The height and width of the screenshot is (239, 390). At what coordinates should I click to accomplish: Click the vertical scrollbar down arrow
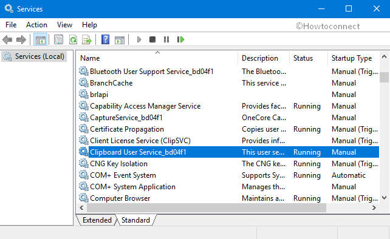385,198
